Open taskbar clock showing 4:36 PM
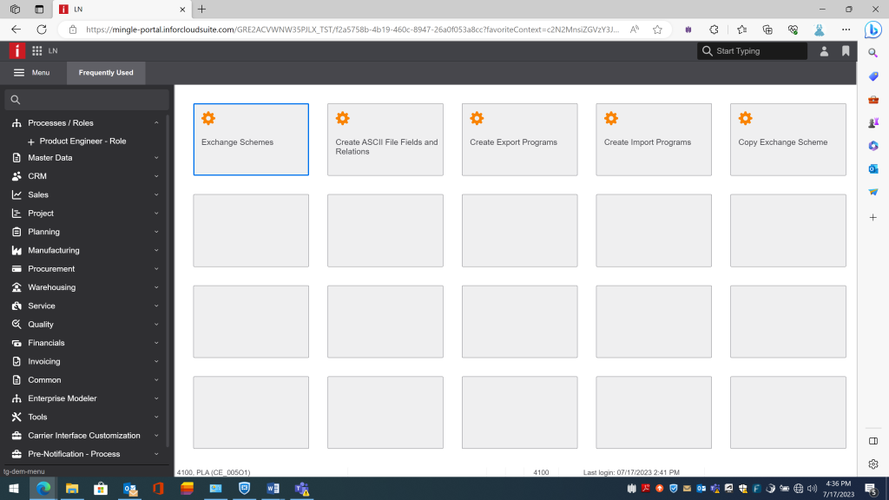This screenshot has height=500, width=889. (x=838, y=489)
